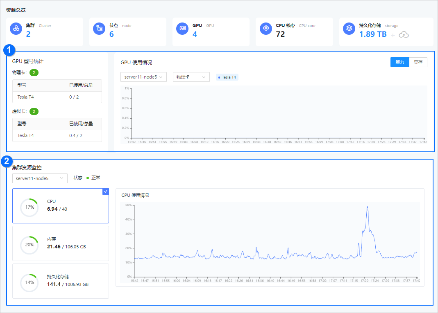Click the cloud storage icon
Image resolution: width=438 pixels, height=313 pixels.
404,35
